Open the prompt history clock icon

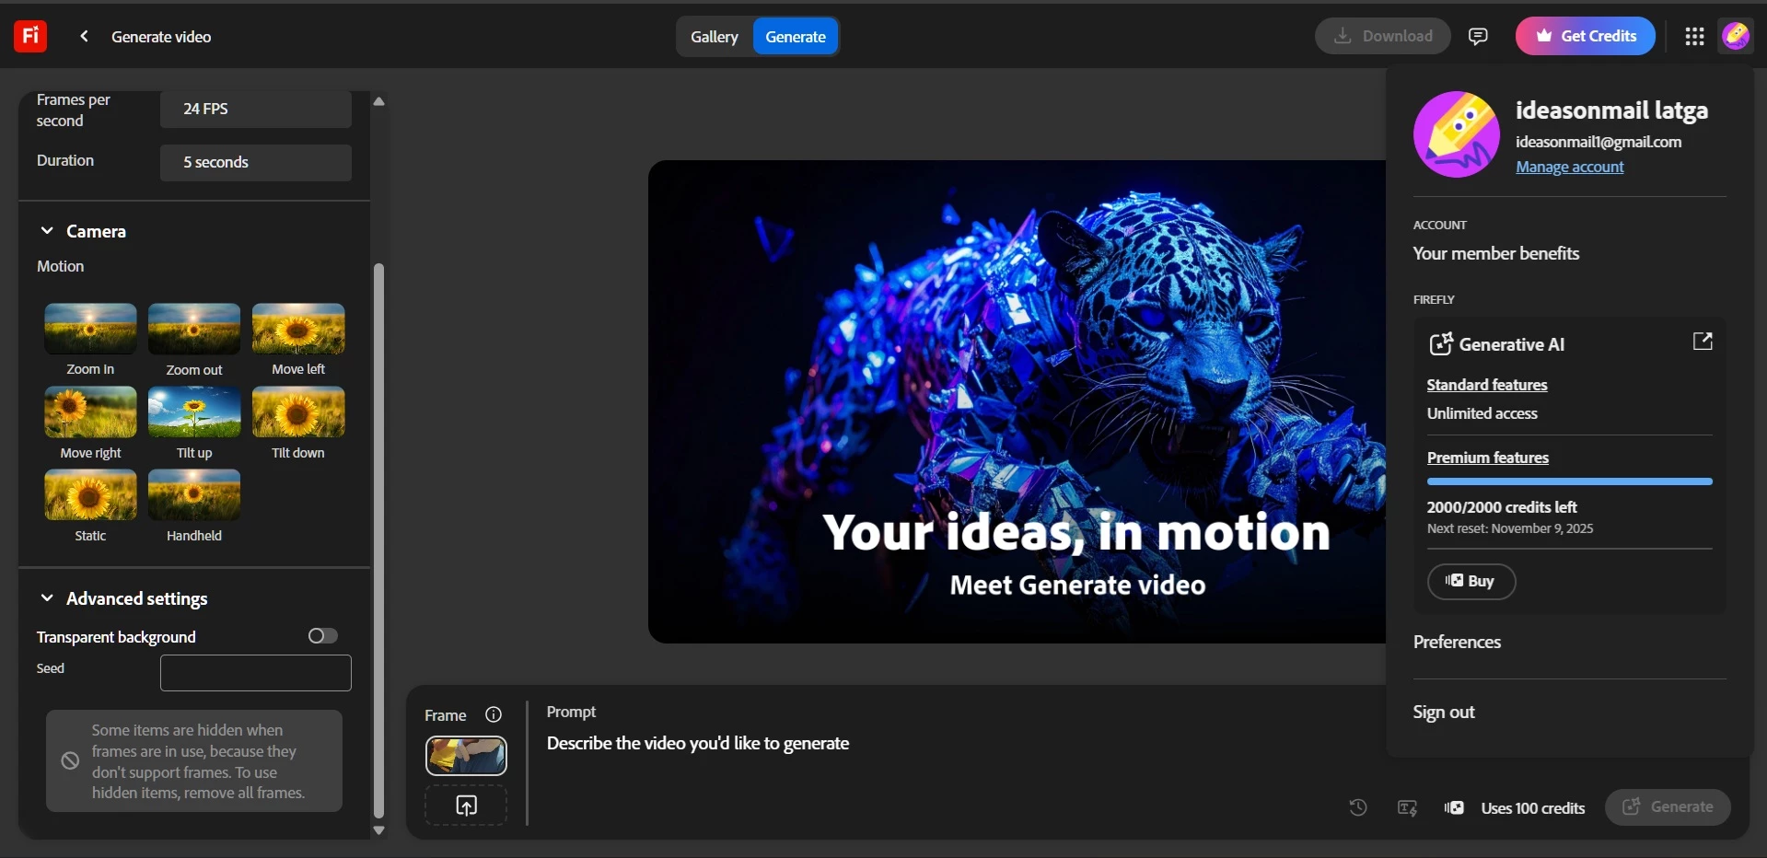(1358, 807)
